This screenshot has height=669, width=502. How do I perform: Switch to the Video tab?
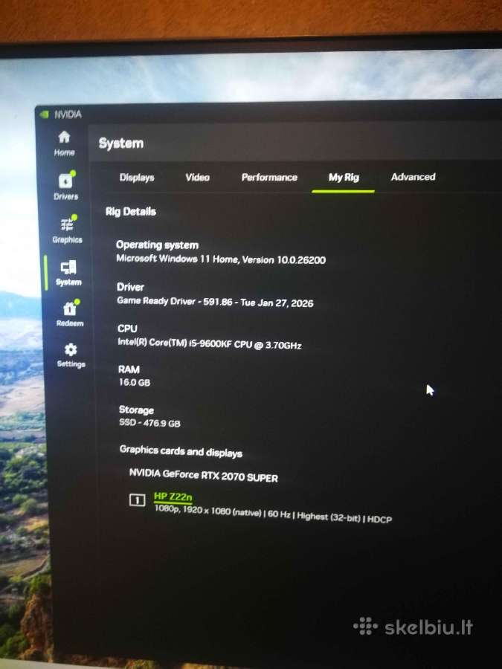(197, 178)
